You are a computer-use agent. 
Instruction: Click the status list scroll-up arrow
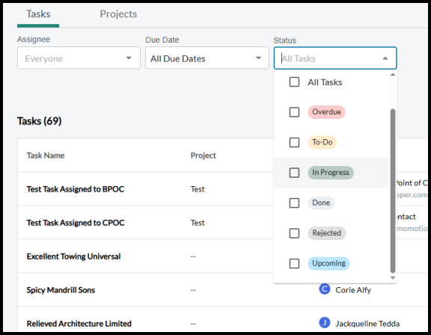pos(393,75)
